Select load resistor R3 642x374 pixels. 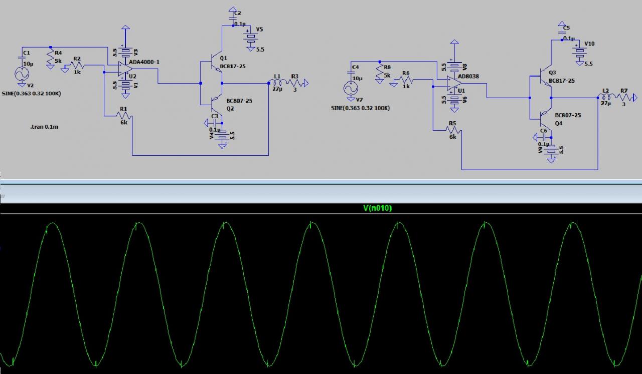(295, 83)
